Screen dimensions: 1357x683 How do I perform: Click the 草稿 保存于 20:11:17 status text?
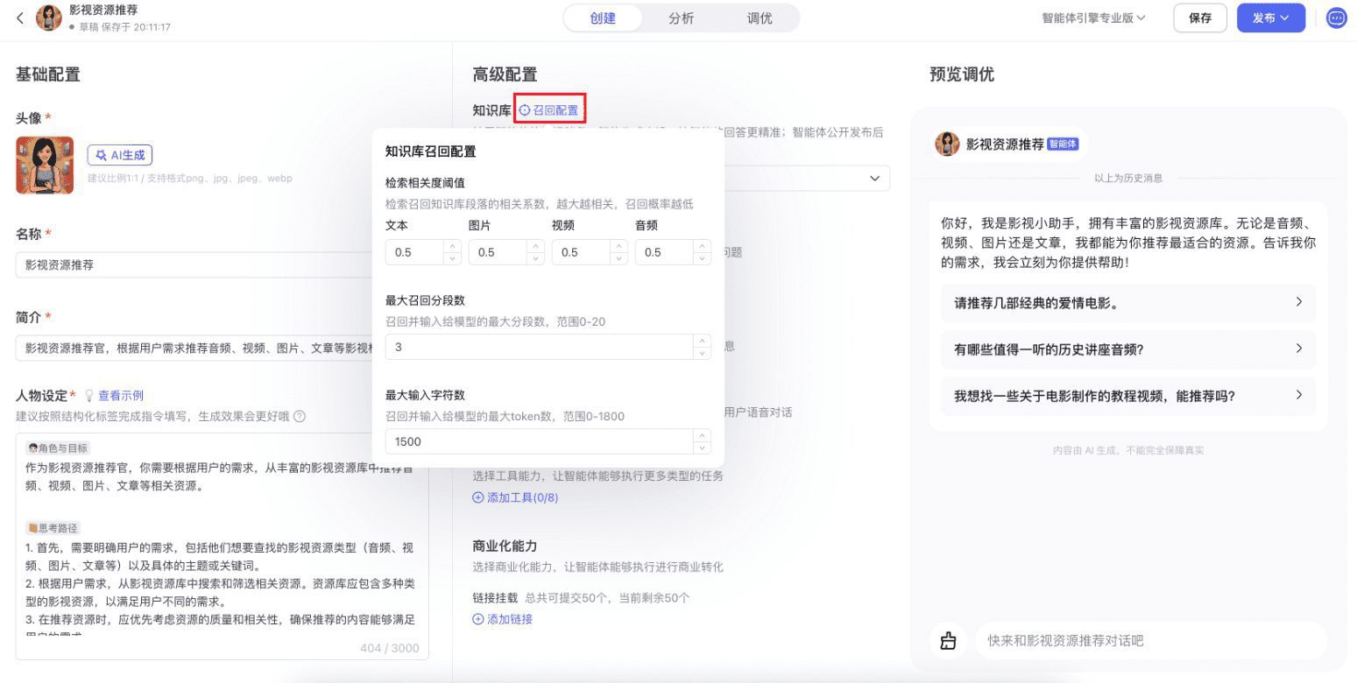(124, 27)
